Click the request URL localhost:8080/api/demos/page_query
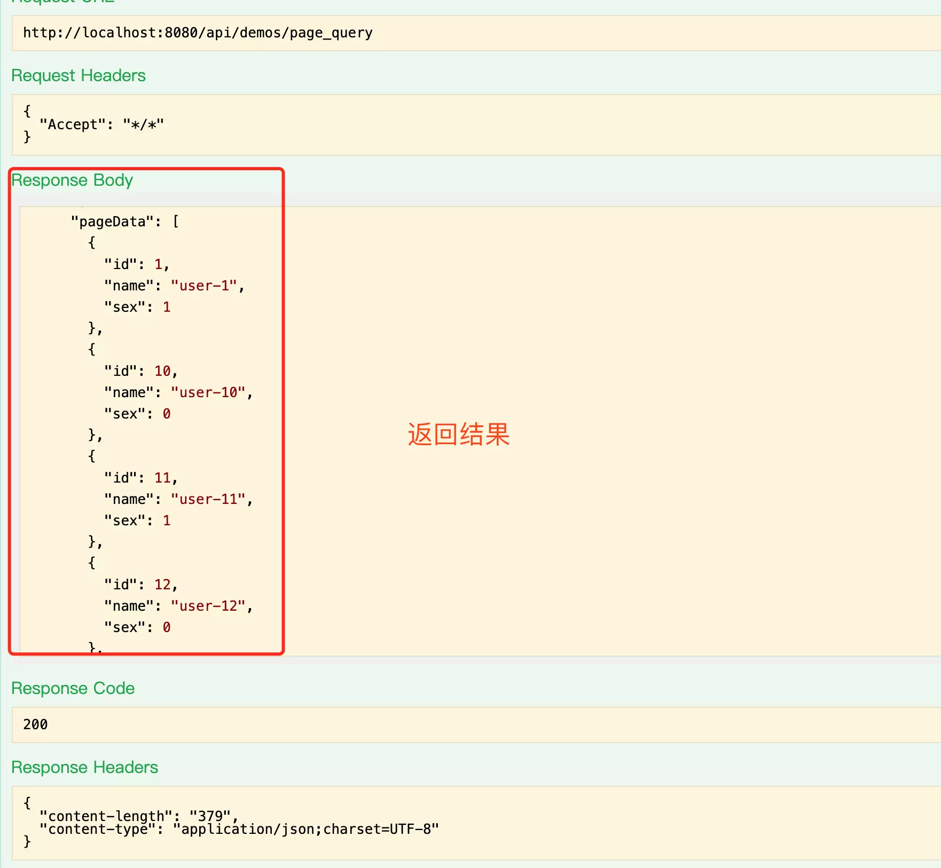This screenshot has height=868, width=941. pos(198,33)
